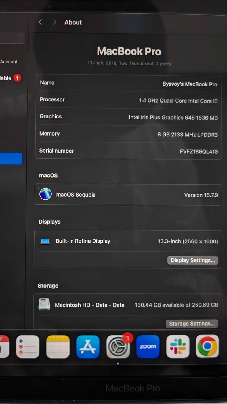The image size is (227, 404).
Task: Click the macOS Sequoia name text
Action: click(76, 195)
